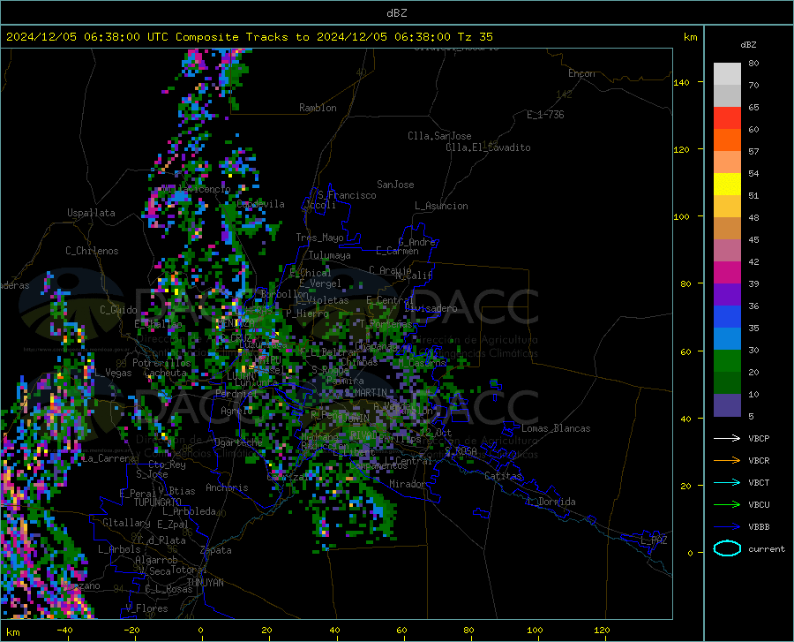Click the 'dBZ' label above color scale
794x642 pixels.
[x=748, y=44]
